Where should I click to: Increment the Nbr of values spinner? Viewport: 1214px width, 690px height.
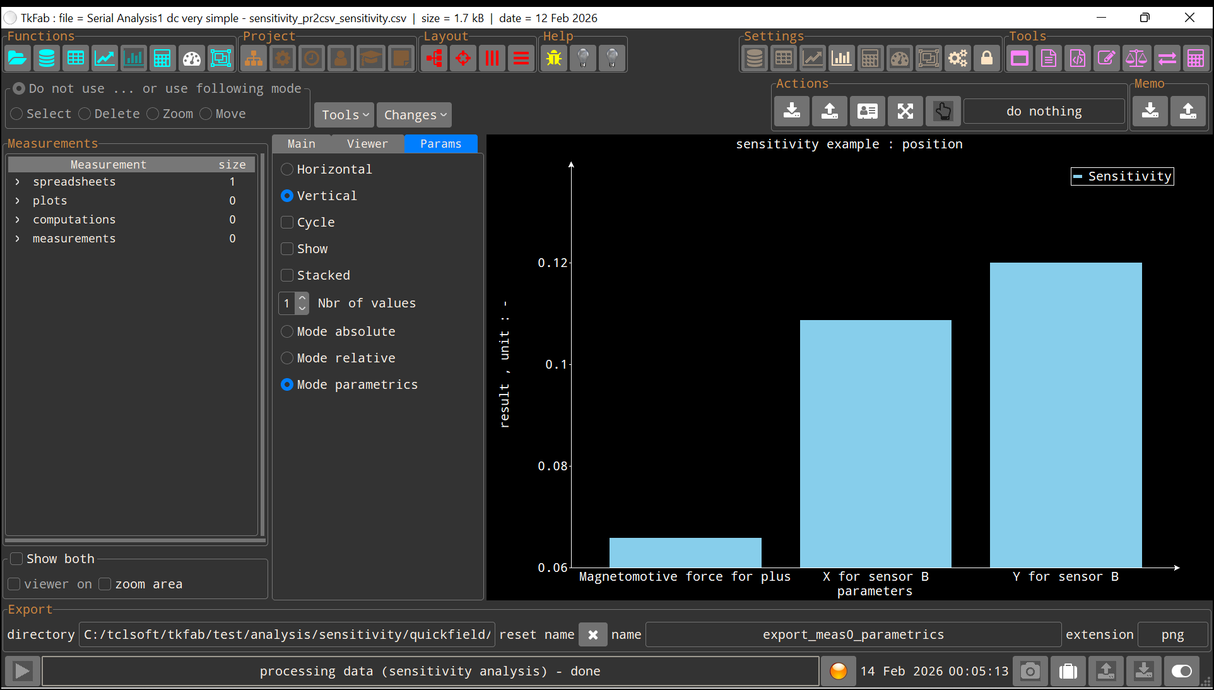click(x=302, y=298)
